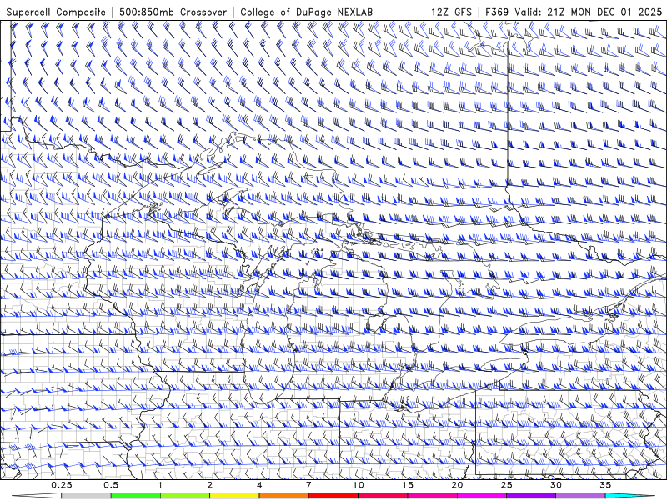Click the lime green 1–2 color bar segment
667x500 pixels.
[x=185, y=496]
